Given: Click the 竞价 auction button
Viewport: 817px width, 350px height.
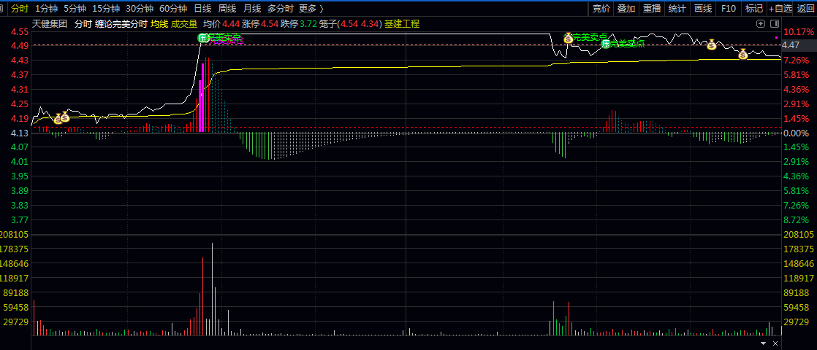Looking at the screenshot, I should pos(601,8).
